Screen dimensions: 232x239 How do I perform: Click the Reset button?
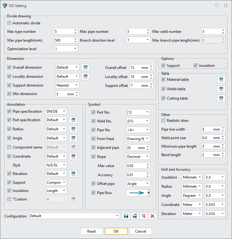coord(91,231)
